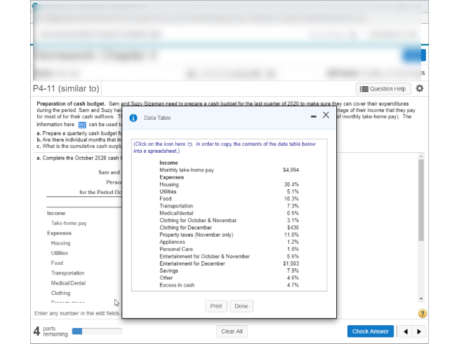The width and height of the screenshot is (459, 344).
Task: Select Clothing for December value $430
Action: tap(293, 228)
